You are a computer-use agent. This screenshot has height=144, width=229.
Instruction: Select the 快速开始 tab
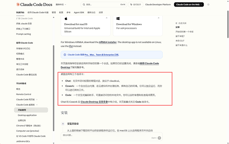pos(20,12)
